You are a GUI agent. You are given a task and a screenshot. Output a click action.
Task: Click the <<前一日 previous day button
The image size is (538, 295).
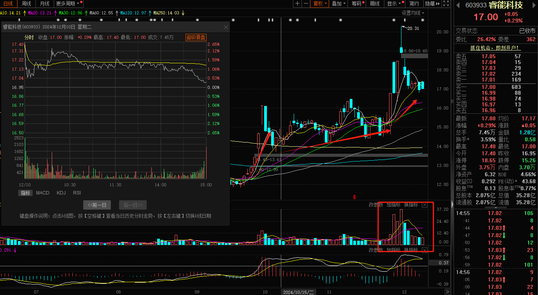pos(97,205)
